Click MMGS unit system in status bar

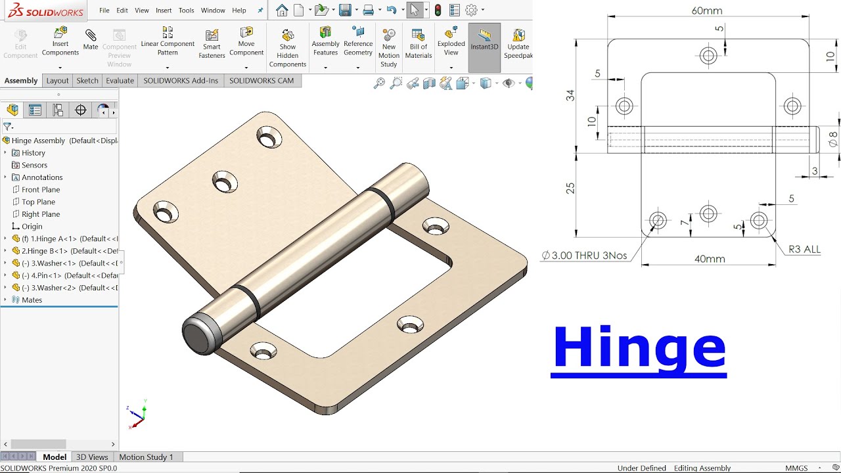tap(797, 468)
